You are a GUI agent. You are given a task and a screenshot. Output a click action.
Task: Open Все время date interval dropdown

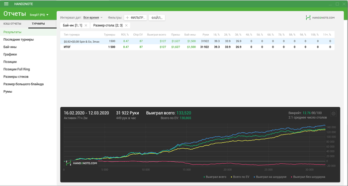click(93, 17)
